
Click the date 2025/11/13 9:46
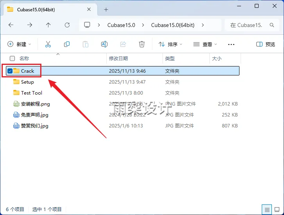pyautogui.click(x=127, y=71)
